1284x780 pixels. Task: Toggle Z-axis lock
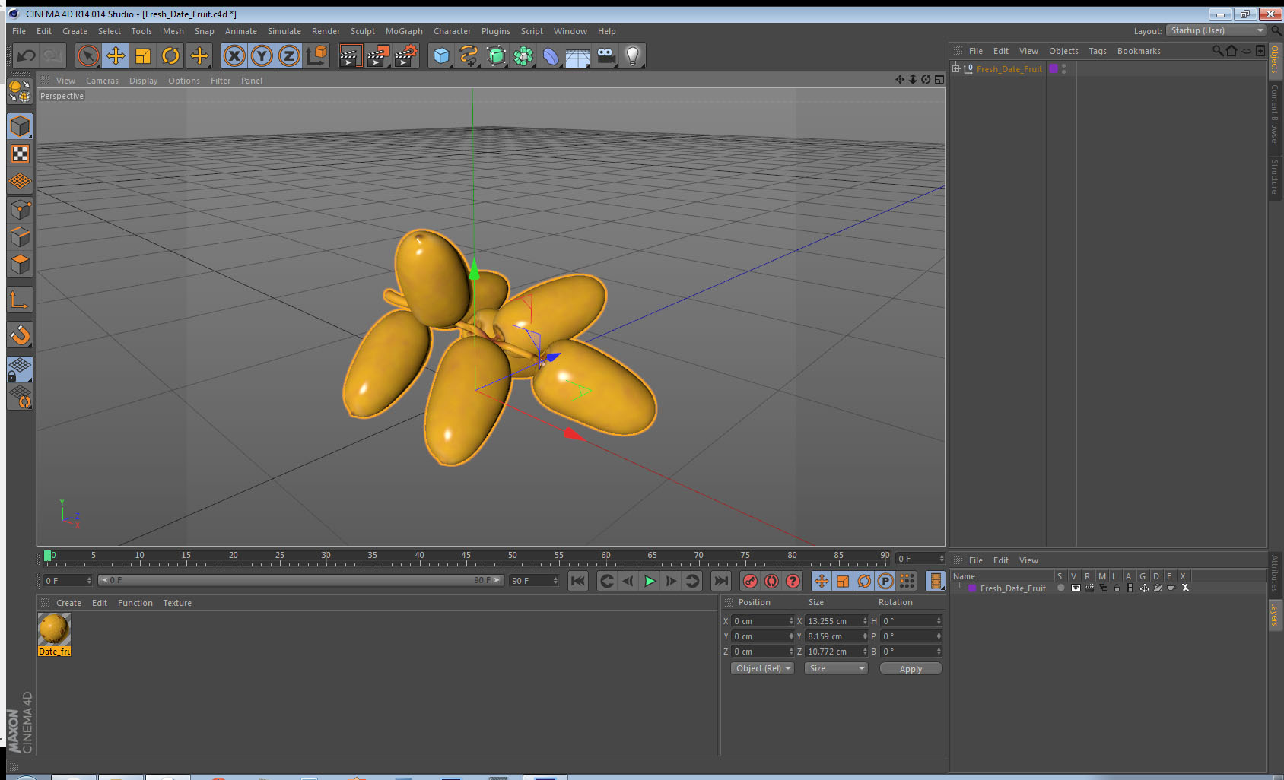click(289, 55)
